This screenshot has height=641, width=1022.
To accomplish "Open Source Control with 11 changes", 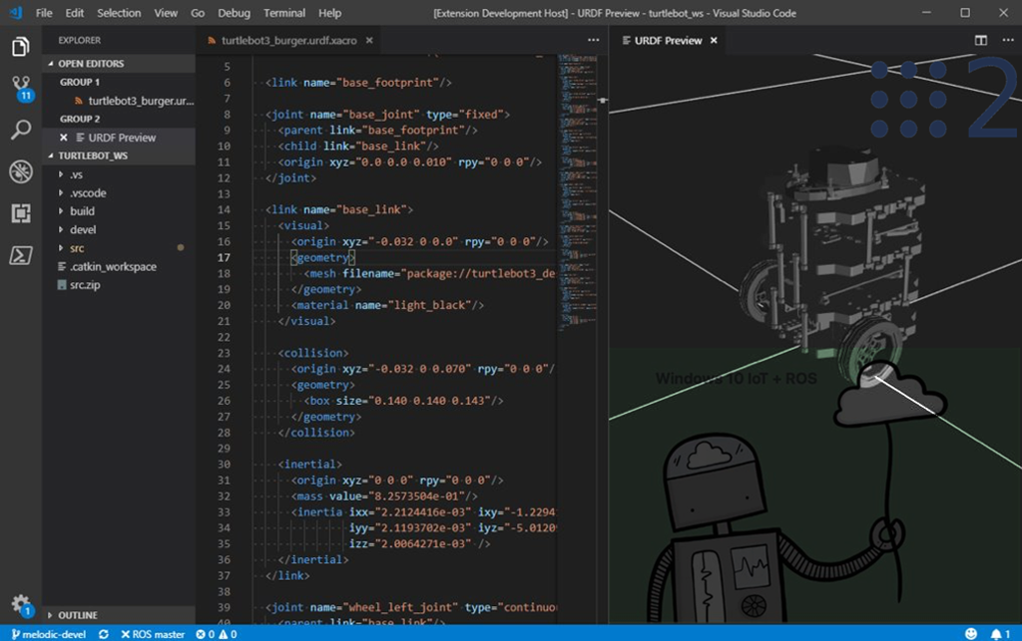I will coord(21,89).
